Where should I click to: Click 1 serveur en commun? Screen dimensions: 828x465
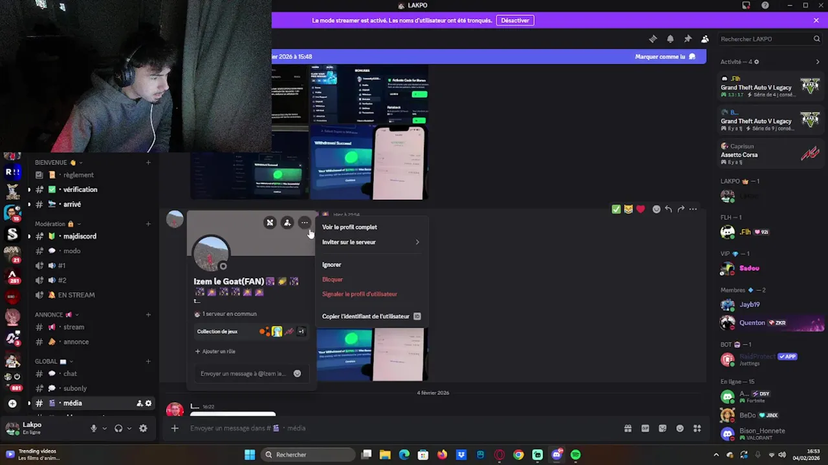225,314
